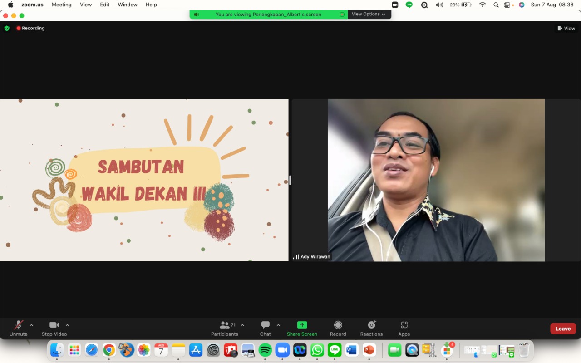This screenshot has height=363, width=581.
Task: Click the divider handle between share and video
Action: 290,180
